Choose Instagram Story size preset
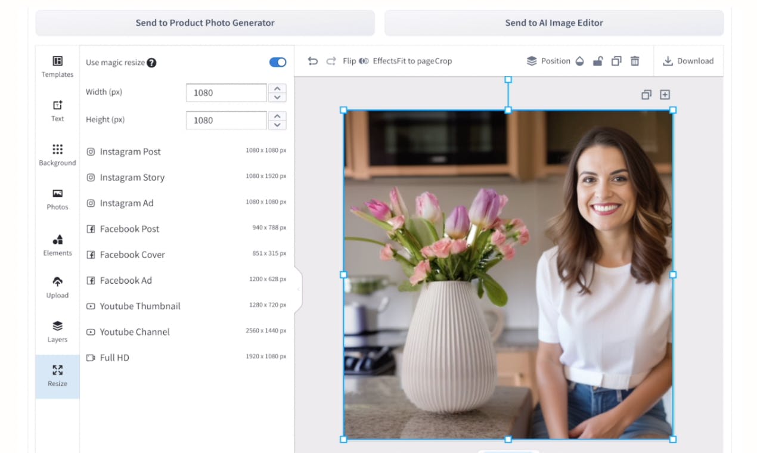 tap(187, 177)
